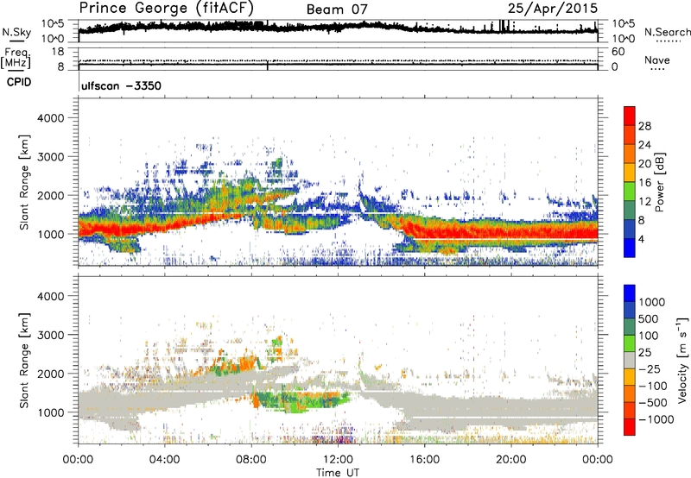Click the 'Slant Range [km]' label of the velocity panel
Screen dimensions: 691x478
[x=24, y=361]
